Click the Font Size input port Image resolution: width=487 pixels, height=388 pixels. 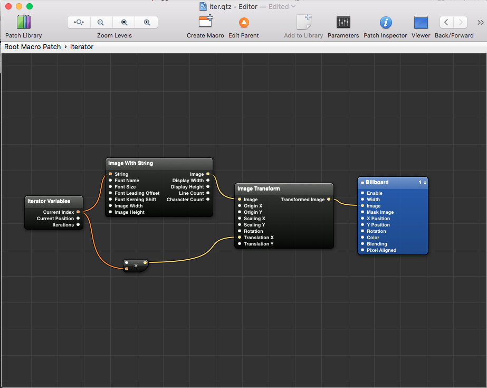click(x=110, y=187)
